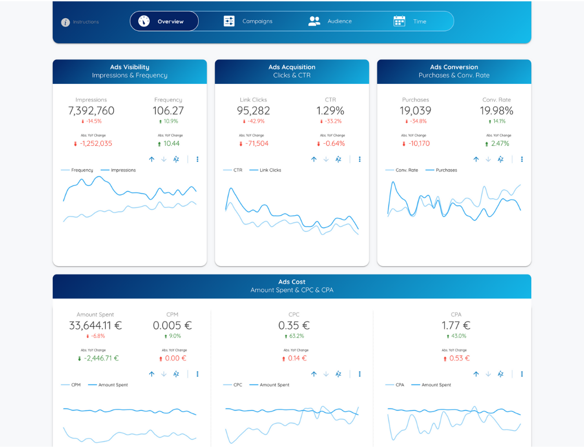Screen dimensions: 584x448
Task: Drill down in Ads Conversion chart
Action: point(488,159)
